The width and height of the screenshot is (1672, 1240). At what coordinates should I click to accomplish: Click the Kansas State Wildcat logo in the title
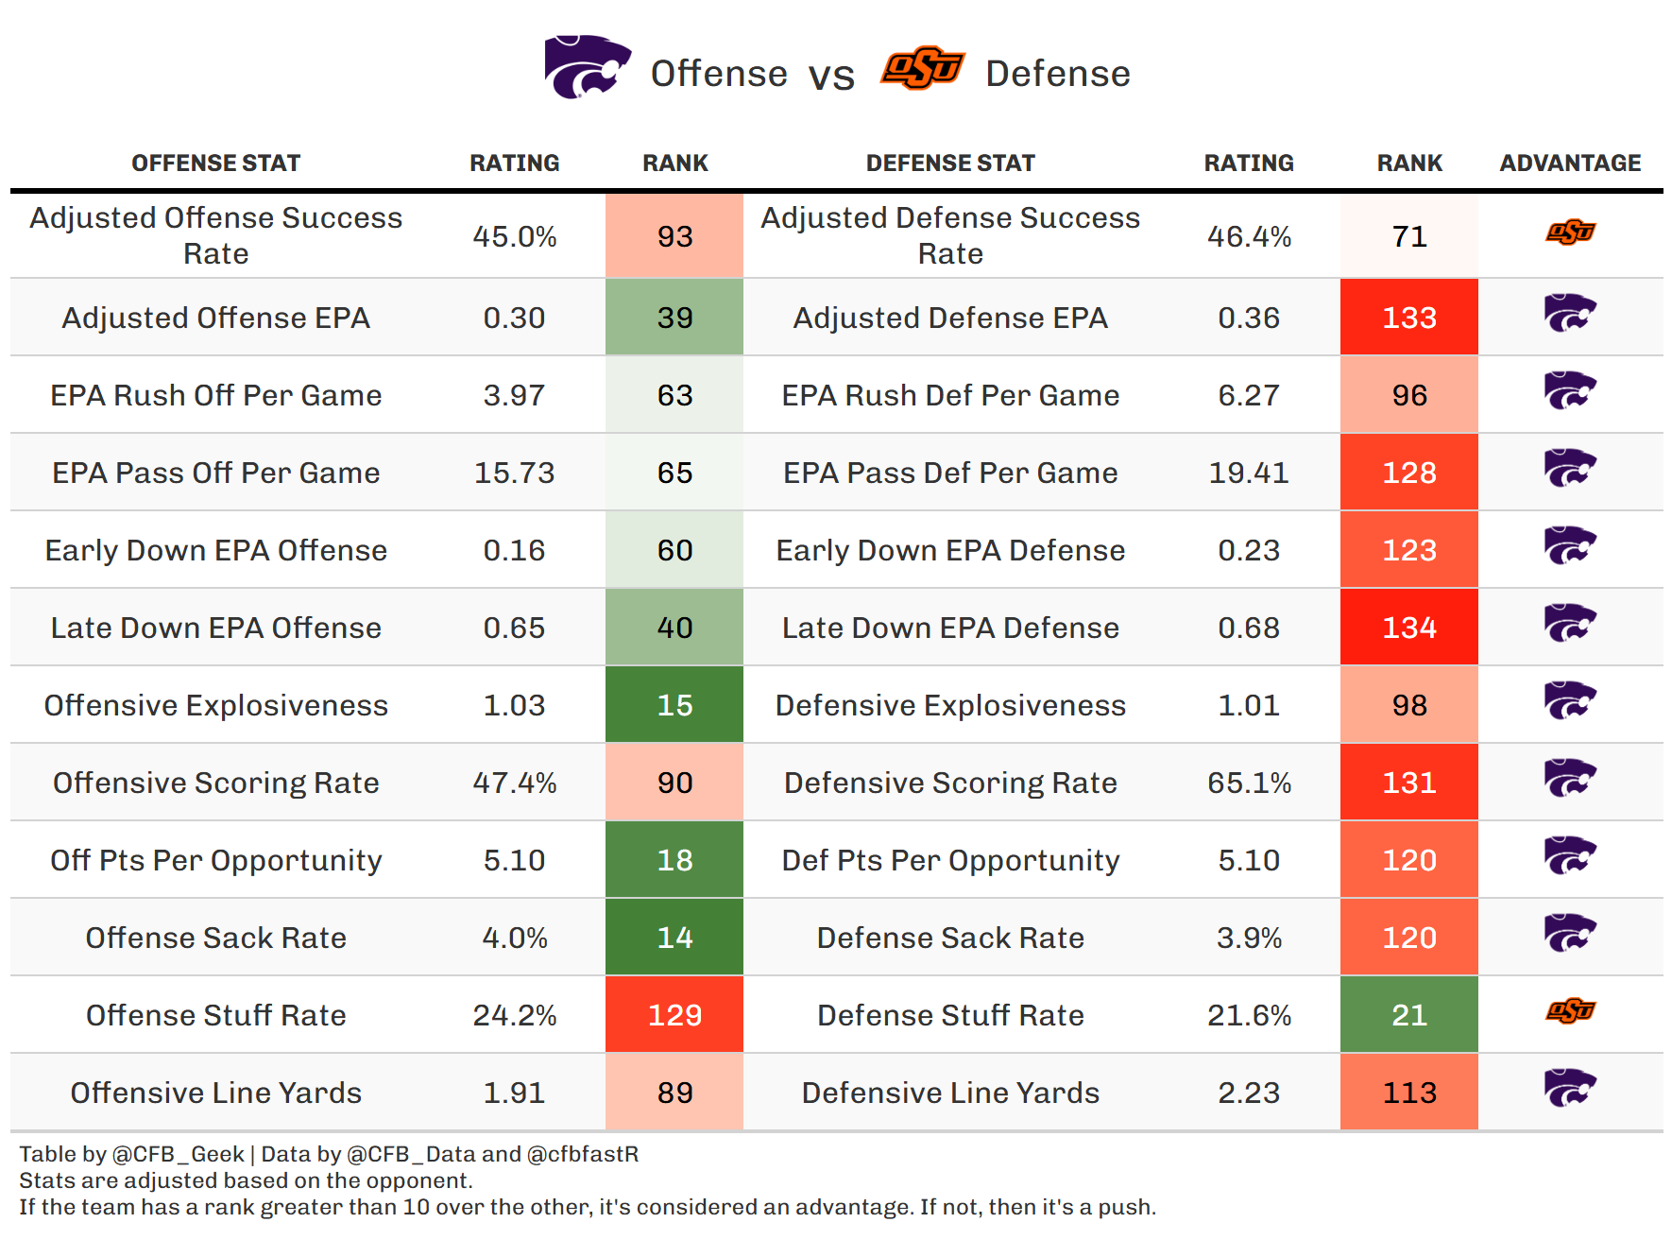(x=587, y=67)
